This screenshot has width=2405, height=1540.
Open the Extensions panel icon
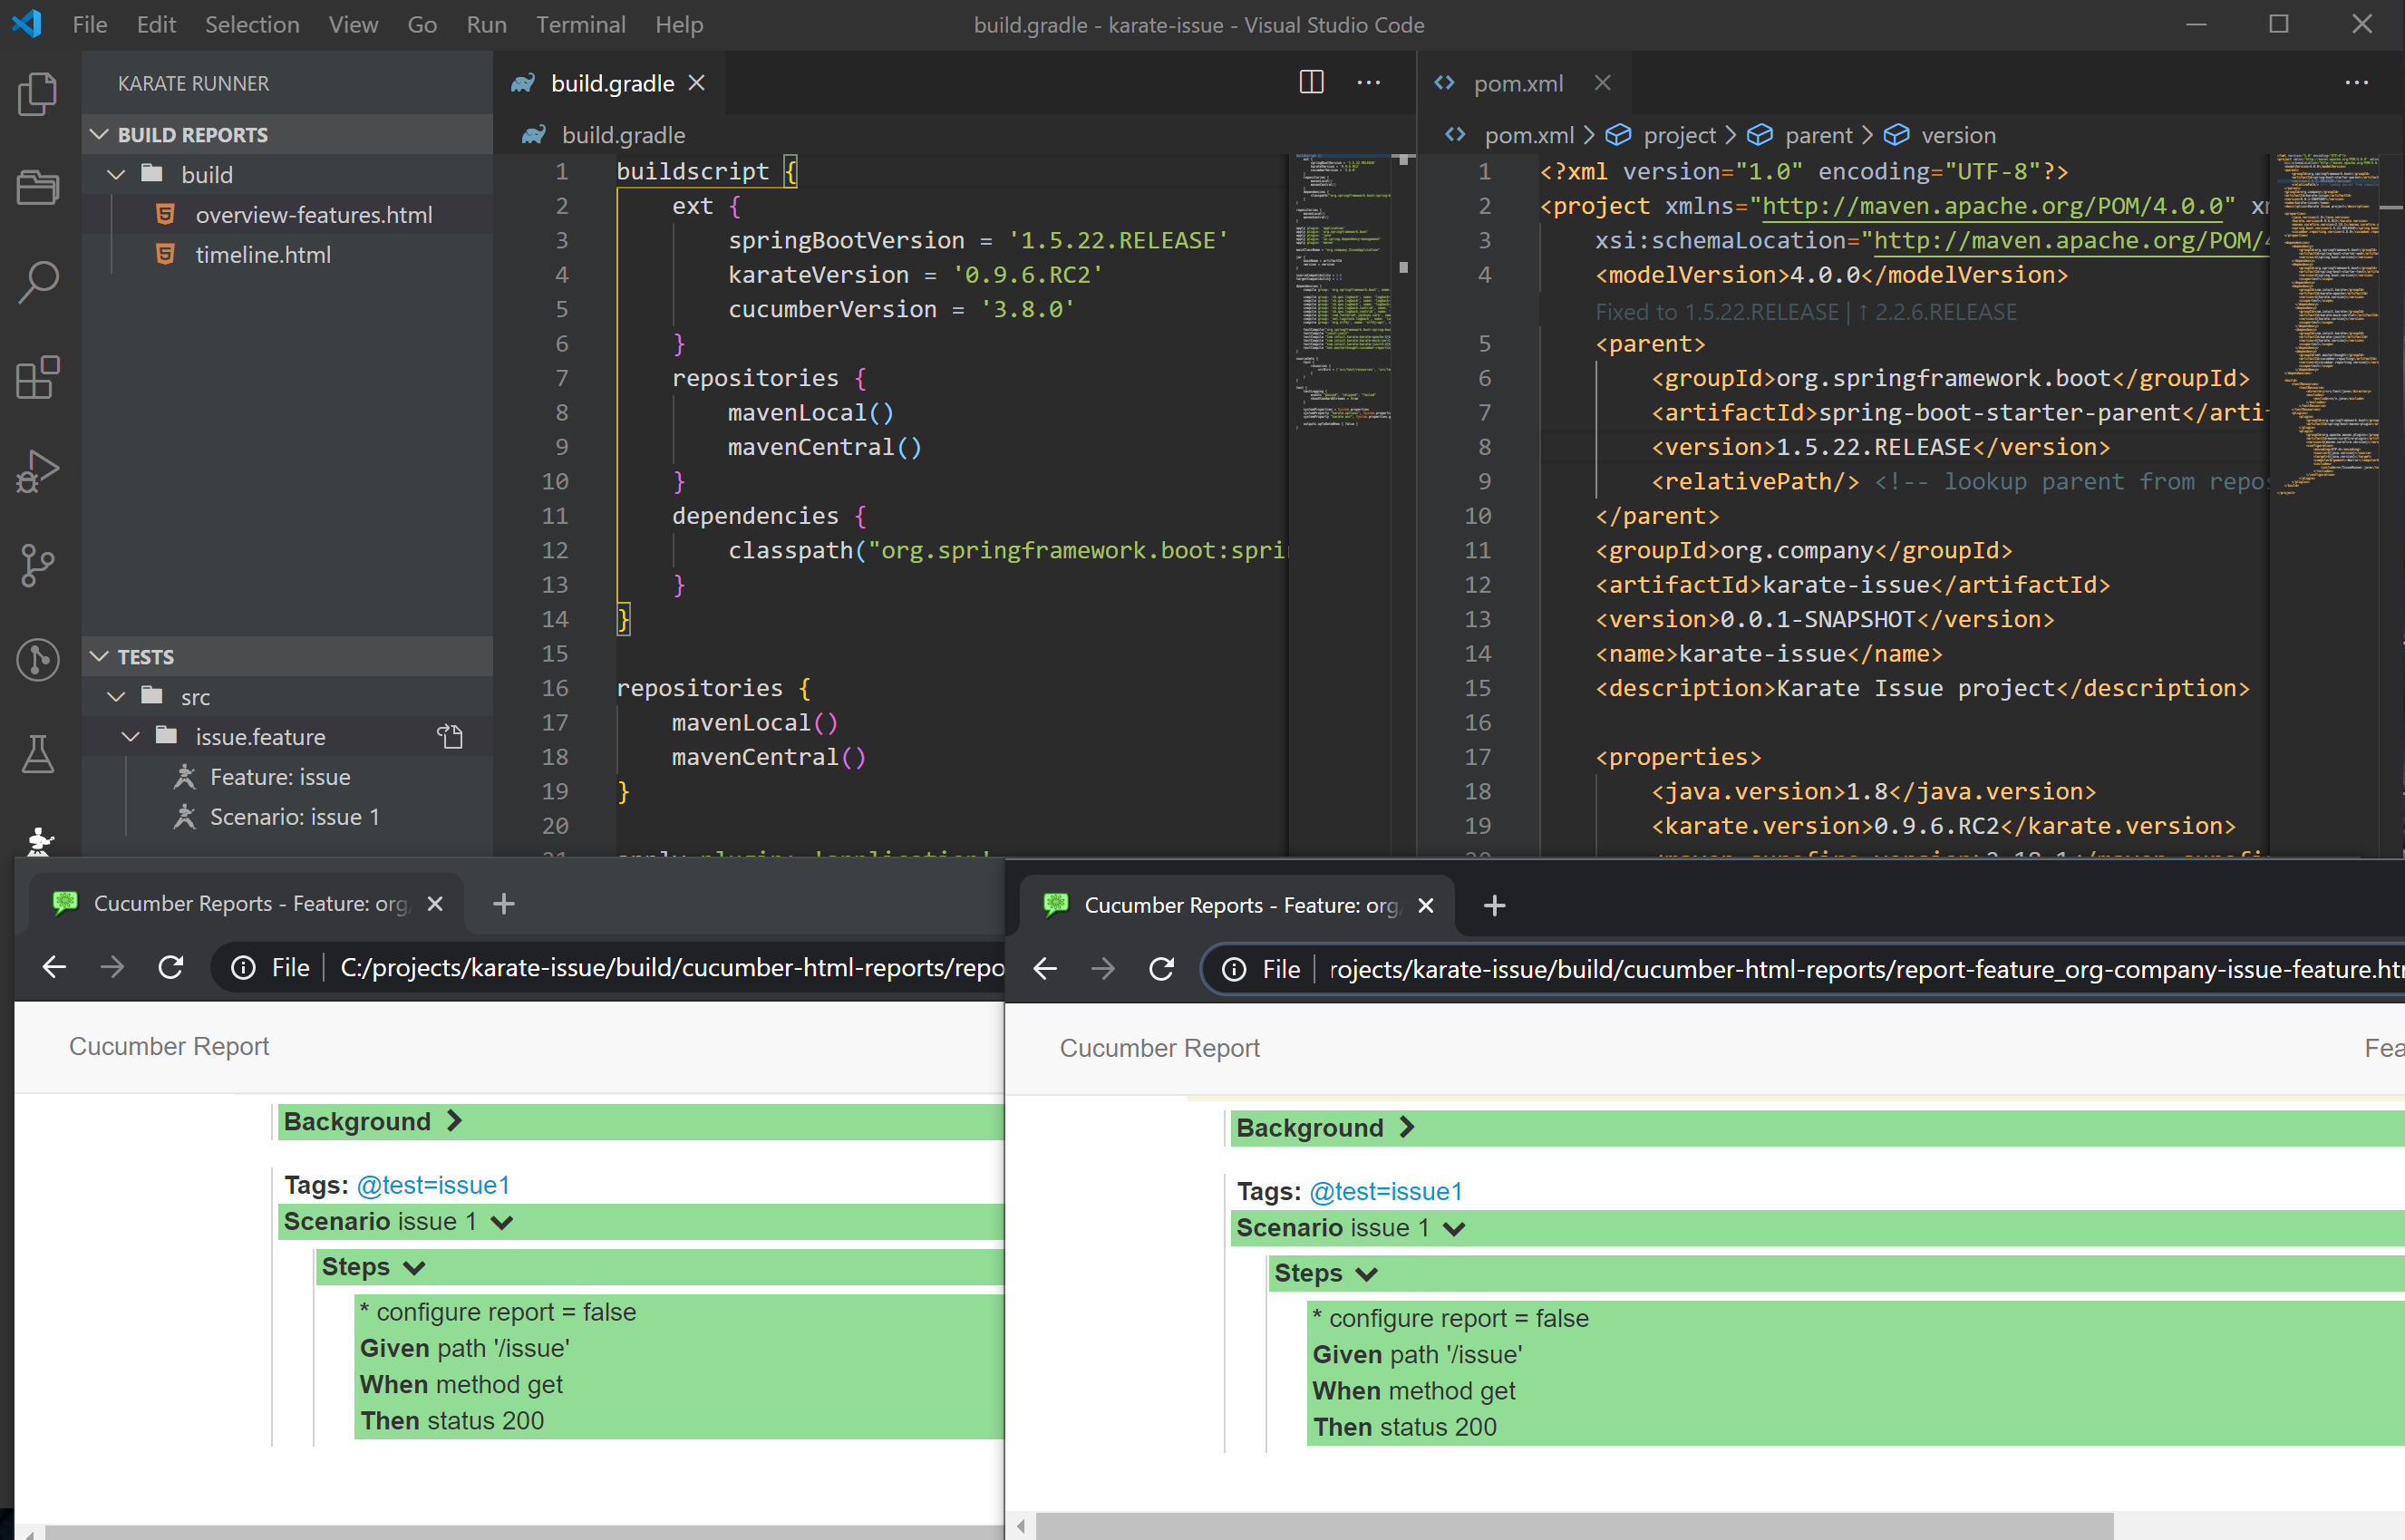point(37,378)
